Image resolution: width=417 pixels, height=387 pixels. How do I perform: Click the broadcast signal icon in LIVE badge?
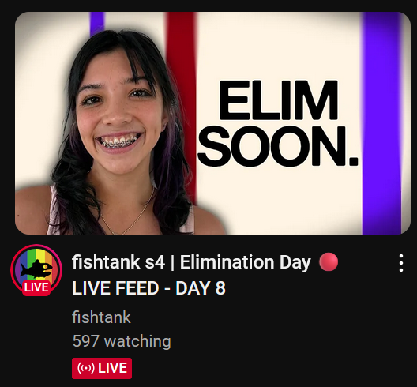point(85,368)
